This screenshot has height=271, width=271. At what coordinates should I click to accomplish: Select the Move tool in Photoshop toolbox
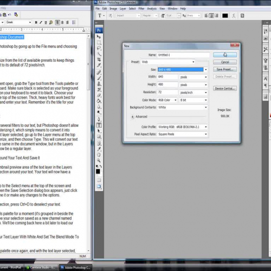tap(99, 37)
